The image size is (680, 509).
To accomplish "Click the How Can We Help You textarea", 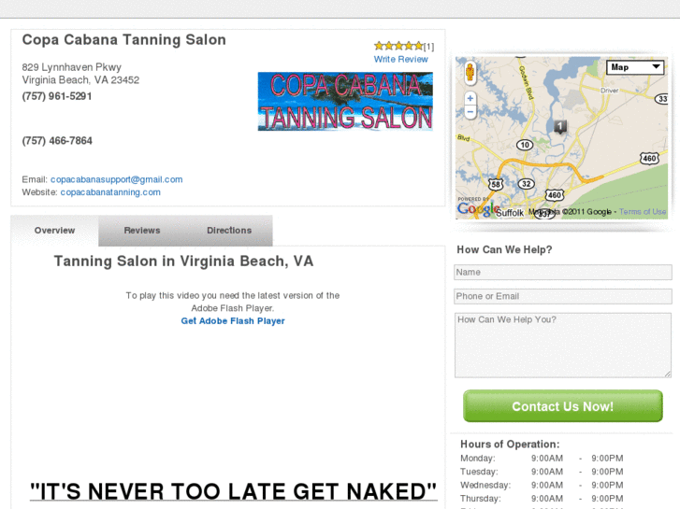I will click(563, 345).
